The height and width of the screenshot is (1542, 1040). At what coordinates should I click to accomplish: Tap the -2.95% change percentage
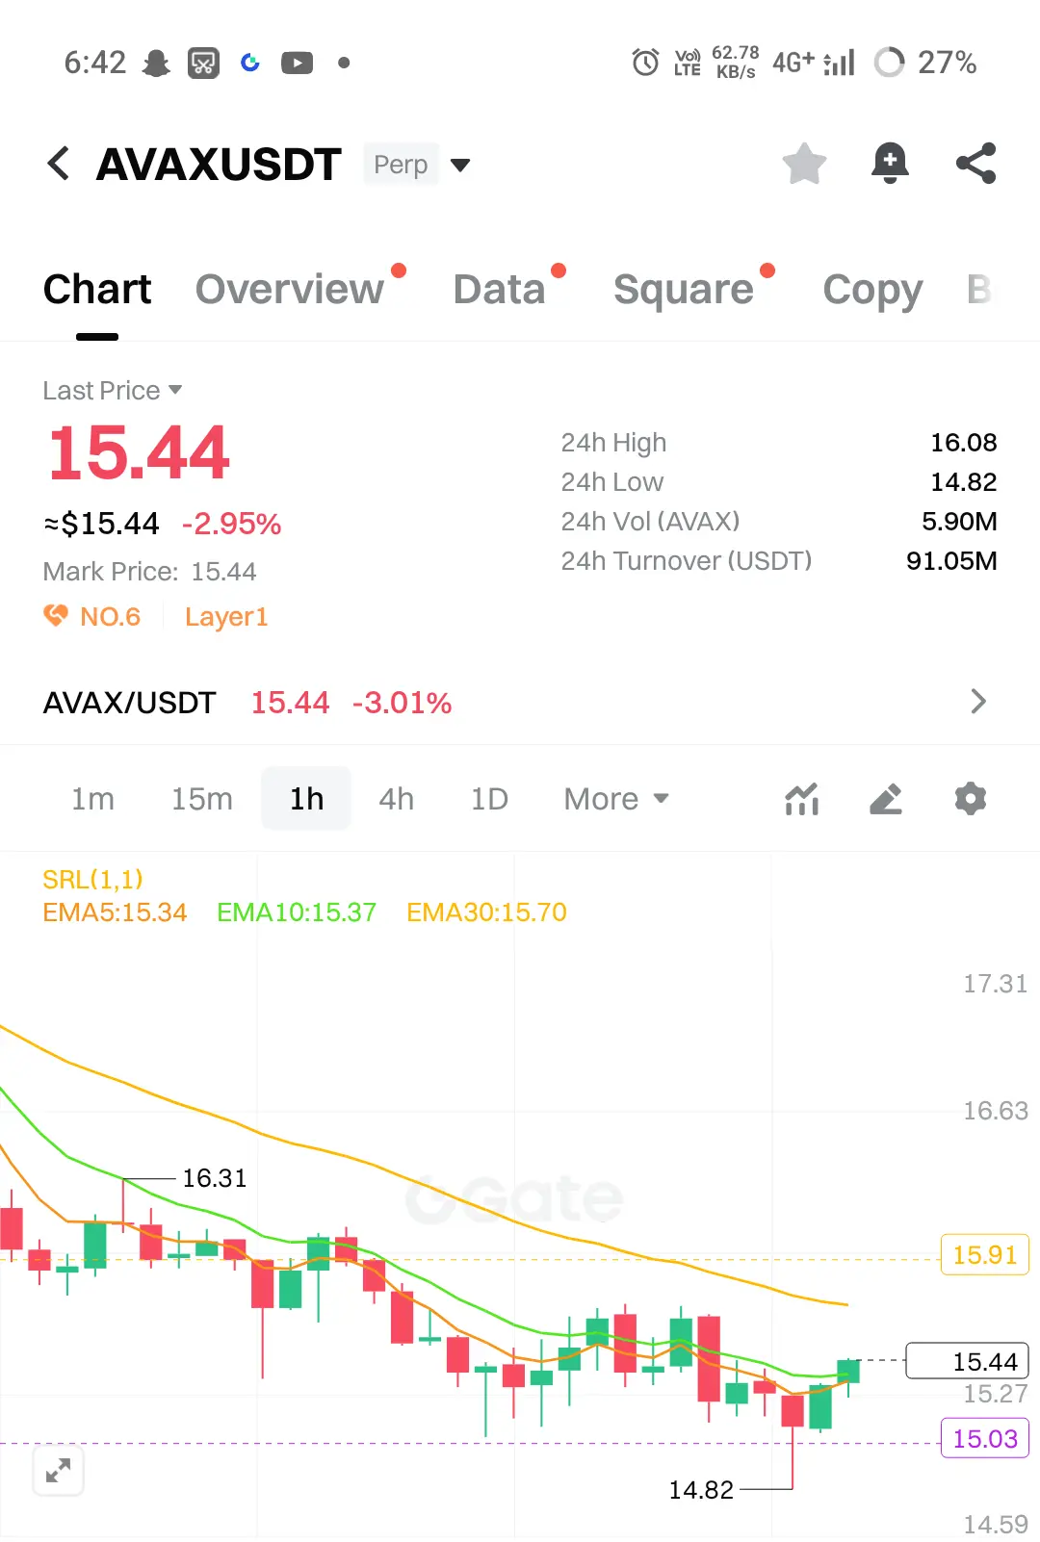pyautogui.click(x=231, y=524)
